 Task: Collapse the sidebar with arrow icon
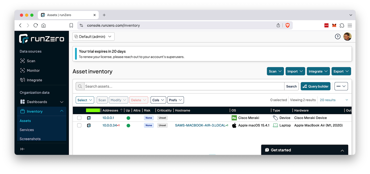click(23, 149)
